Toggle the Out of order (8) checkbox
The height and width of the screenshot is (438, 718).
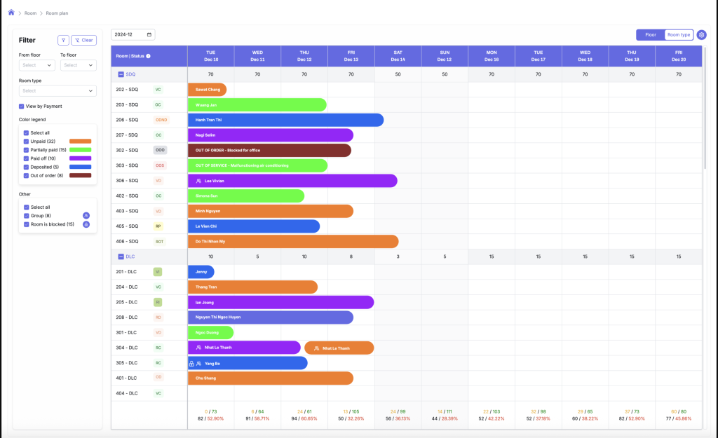(26, 175)
